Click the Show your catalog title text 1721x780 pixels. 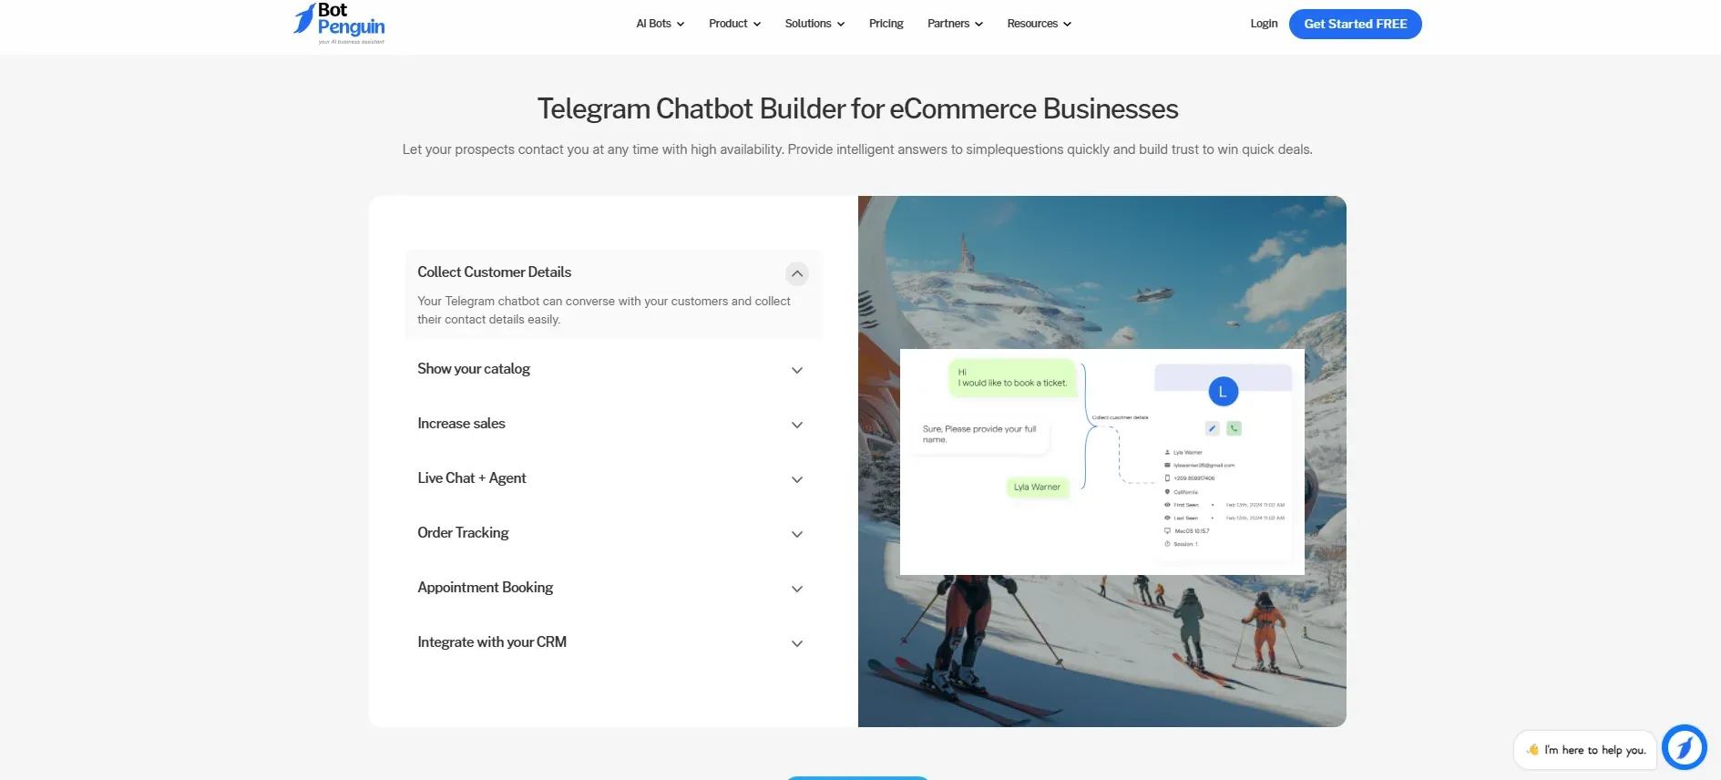pyautogui.click(x=474, y=369)
